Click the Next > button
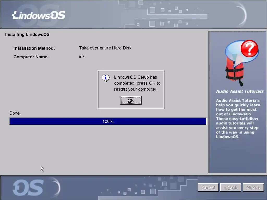 pos(253,187)
